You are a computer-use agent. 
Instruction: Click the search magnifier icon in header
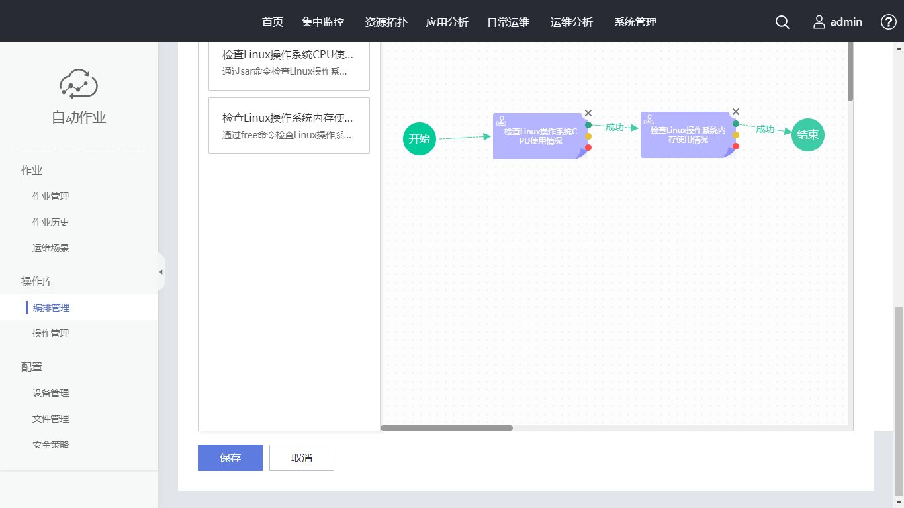[782, 22]
